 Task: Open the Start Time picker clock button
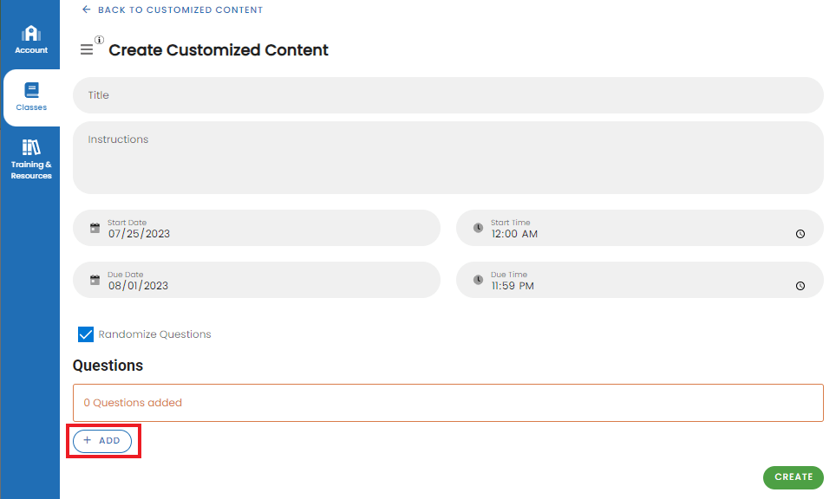(800, 234)
